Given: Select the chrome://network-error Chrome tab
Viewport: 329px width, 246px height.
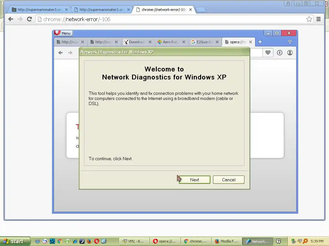Looking at the screenshot, I should pyautogui.click(x=164, y=10).
